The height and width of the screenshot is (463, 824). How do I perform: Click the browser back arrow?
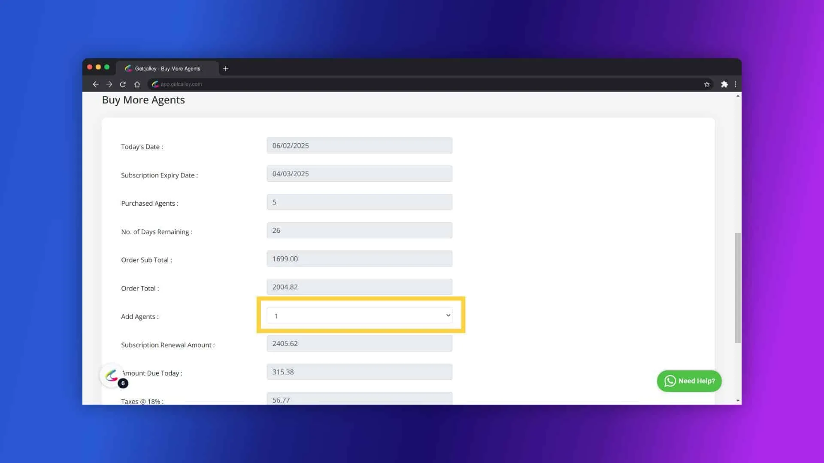pos(96,84)
